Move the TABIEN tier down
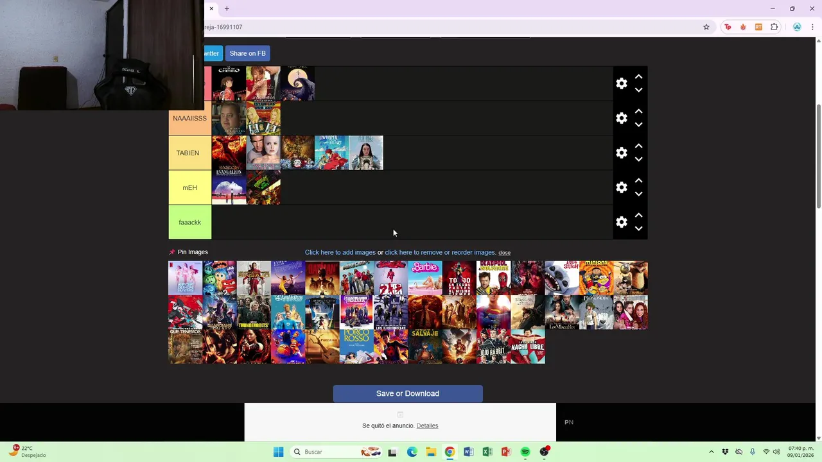 point(638,160)
